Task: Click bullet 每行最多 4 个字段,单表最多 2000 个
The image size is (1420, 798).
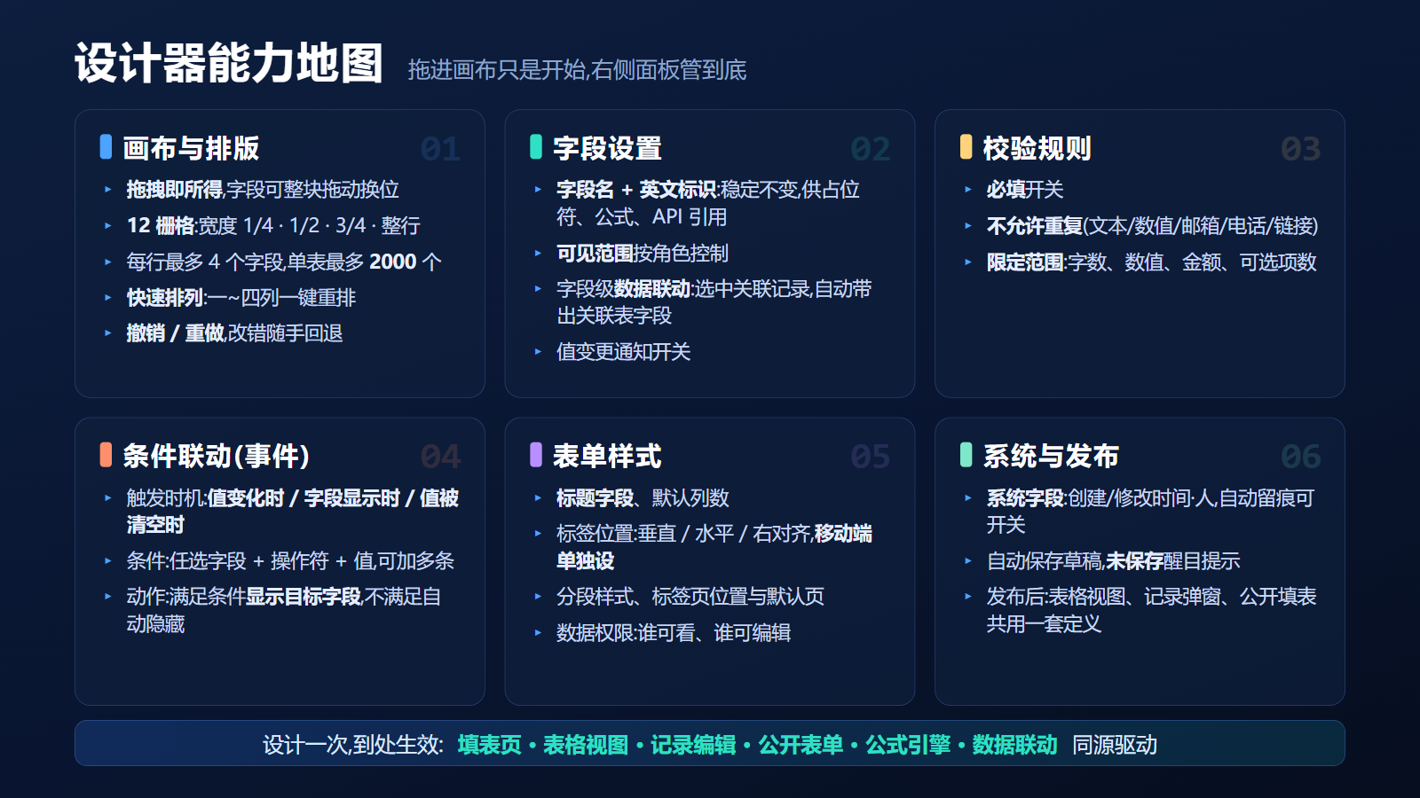Action: click(x=284, y=262)
